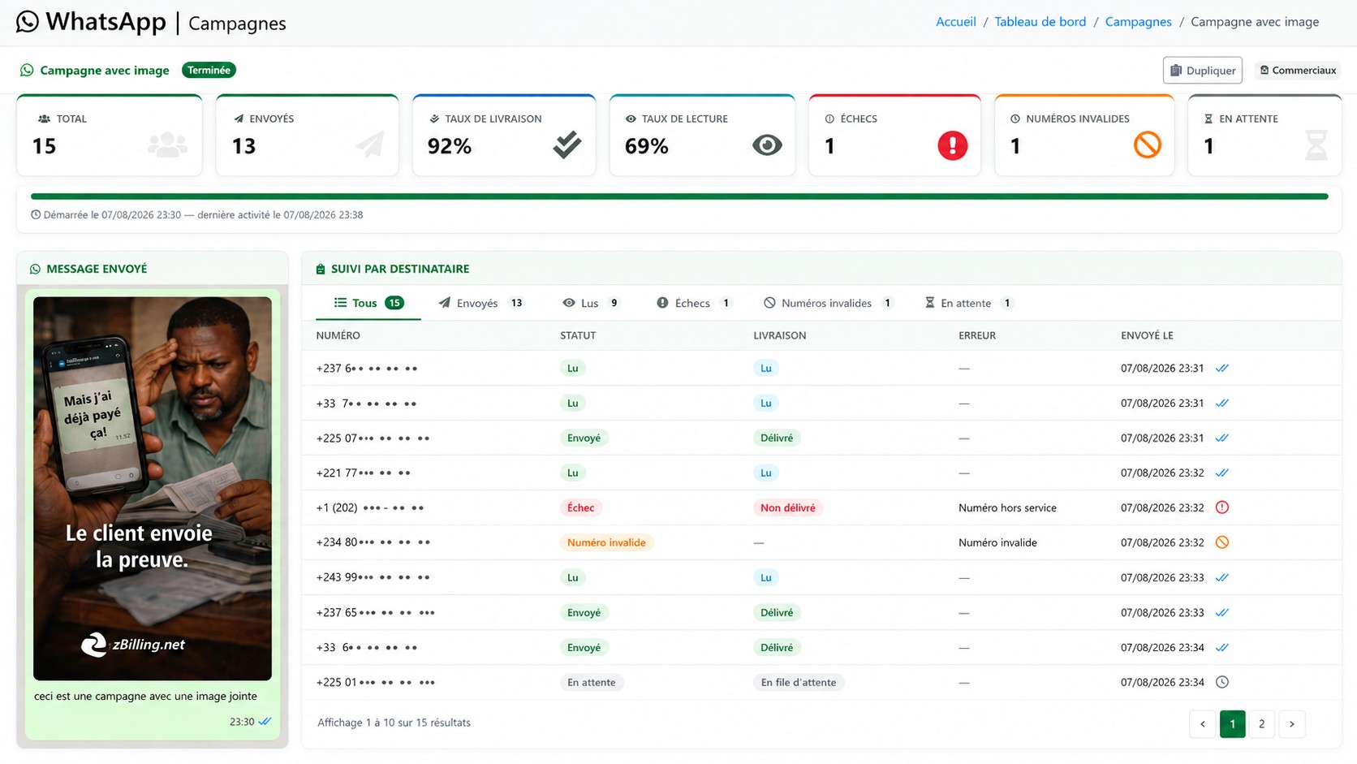Click the clock icon in +225 01 row

tap(1222, 682)
